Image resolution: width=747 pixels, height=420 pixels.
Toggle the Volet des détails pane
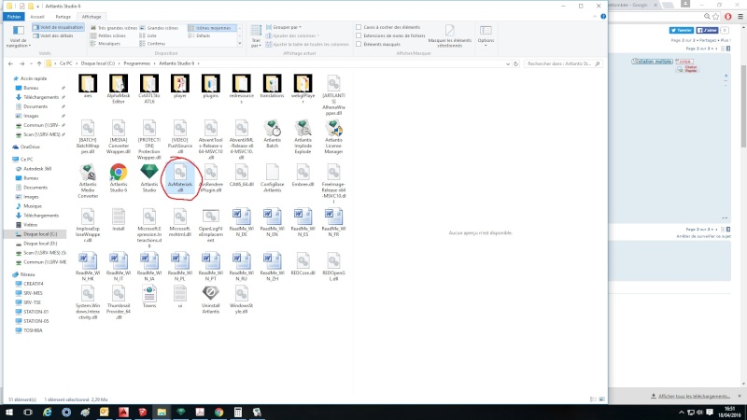[53, 35]
